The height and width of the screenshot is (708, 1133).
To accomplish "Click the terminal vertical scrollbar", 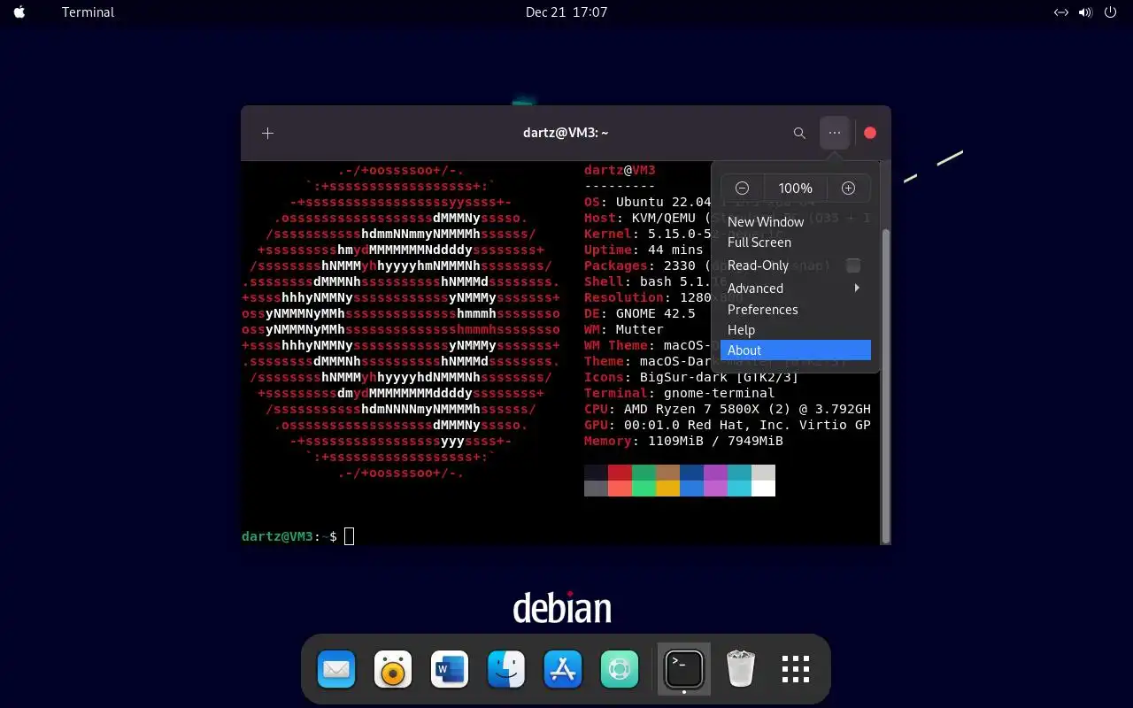I will point(886,385).
